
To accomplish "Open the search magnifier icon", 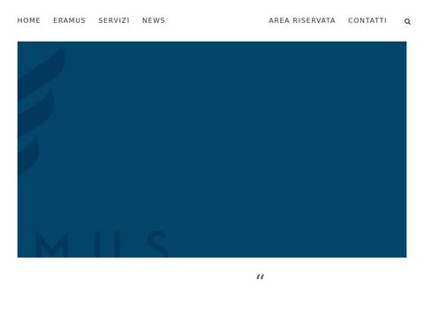I will tap(407, 21).
